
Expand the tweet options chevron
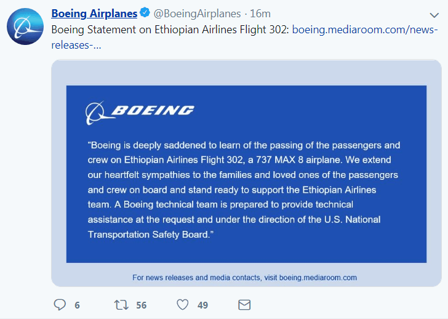[433, 15]
